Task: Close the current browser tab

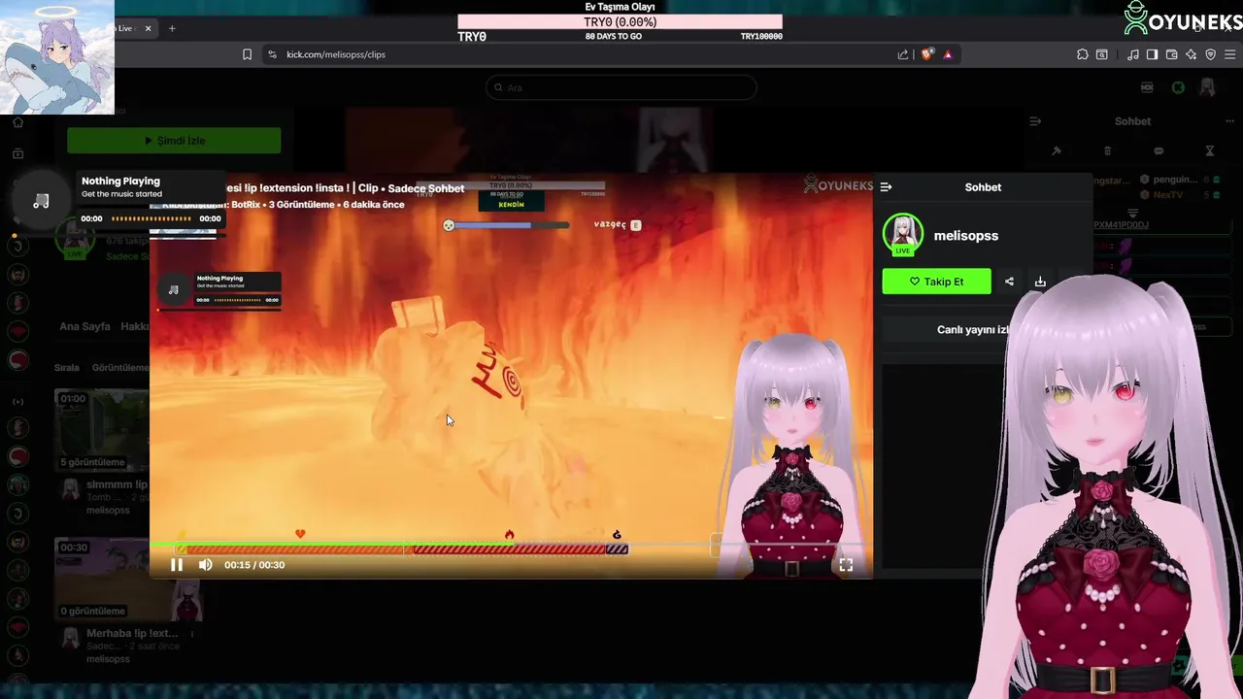Action: pos(149,28)
